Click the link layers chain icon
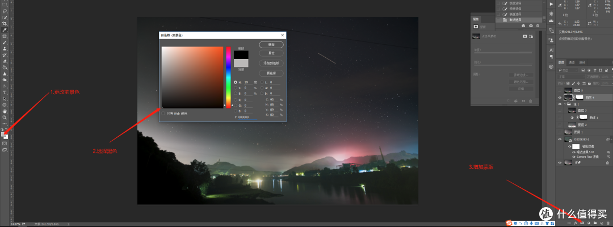 click(x=569, y=223)
